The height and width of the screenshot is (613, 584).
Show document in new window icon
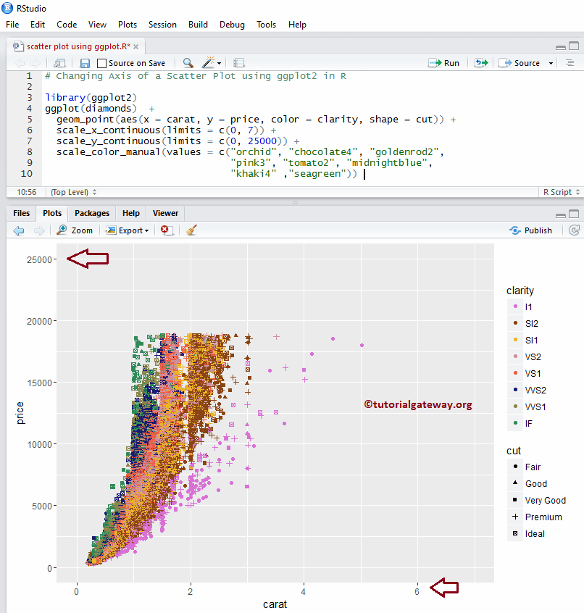click(x=59, y=63)
